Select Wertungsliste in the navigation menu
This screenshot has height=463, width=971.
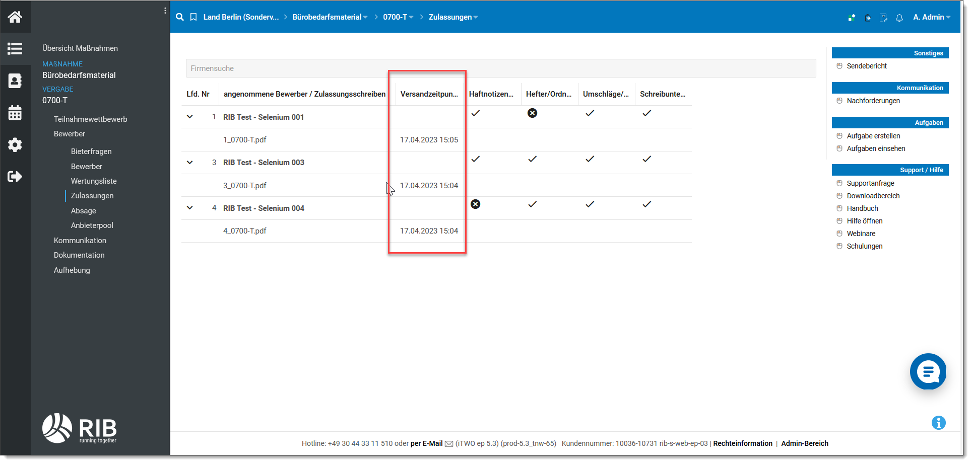tap(94, 181)
